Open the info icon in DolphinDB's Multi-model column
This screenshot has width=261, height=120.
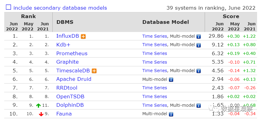coord(199,106)
